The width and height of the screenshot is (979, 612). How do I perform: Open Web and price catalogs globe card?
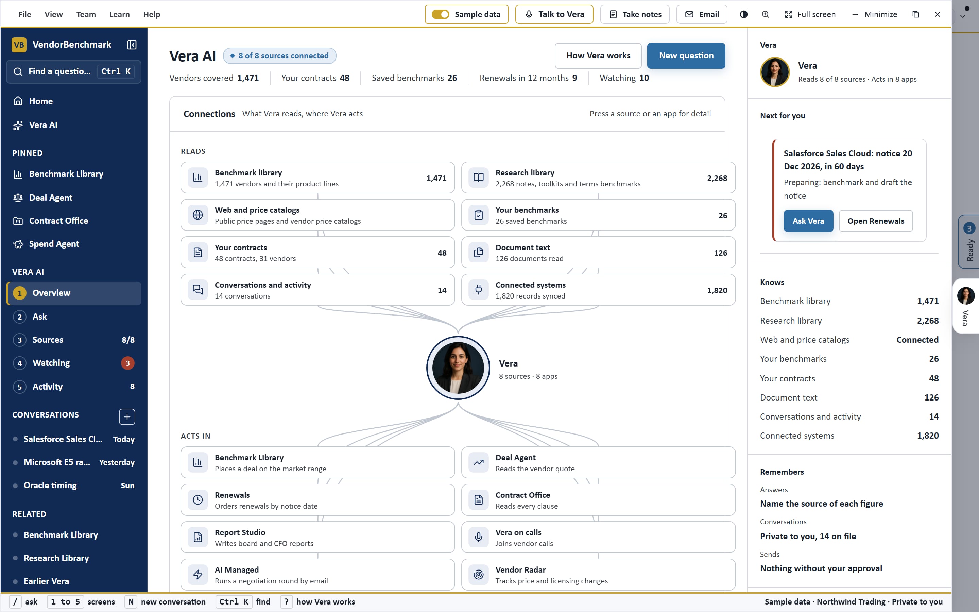point(317,215)
